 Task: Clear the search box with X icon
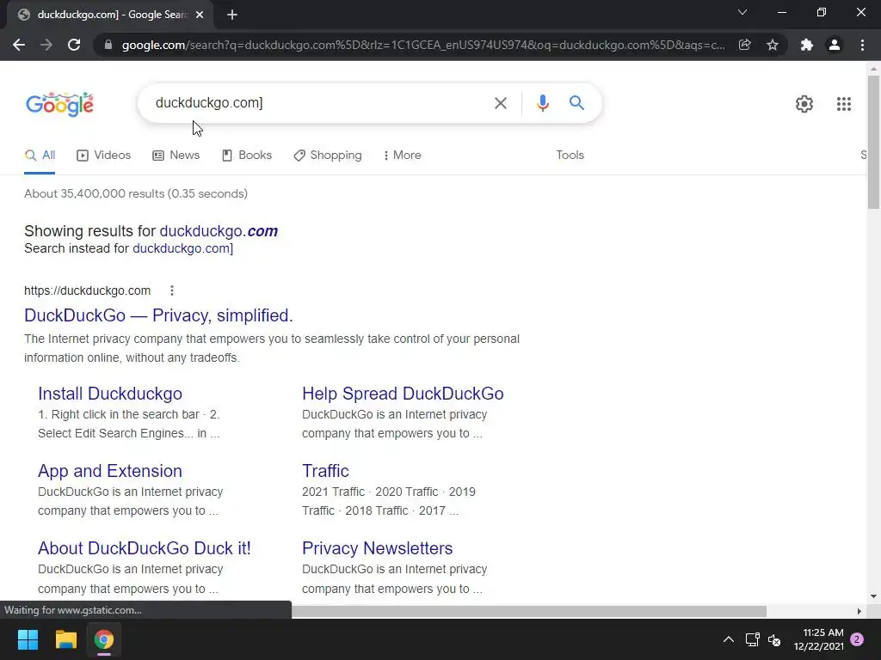tap(500, 103)
